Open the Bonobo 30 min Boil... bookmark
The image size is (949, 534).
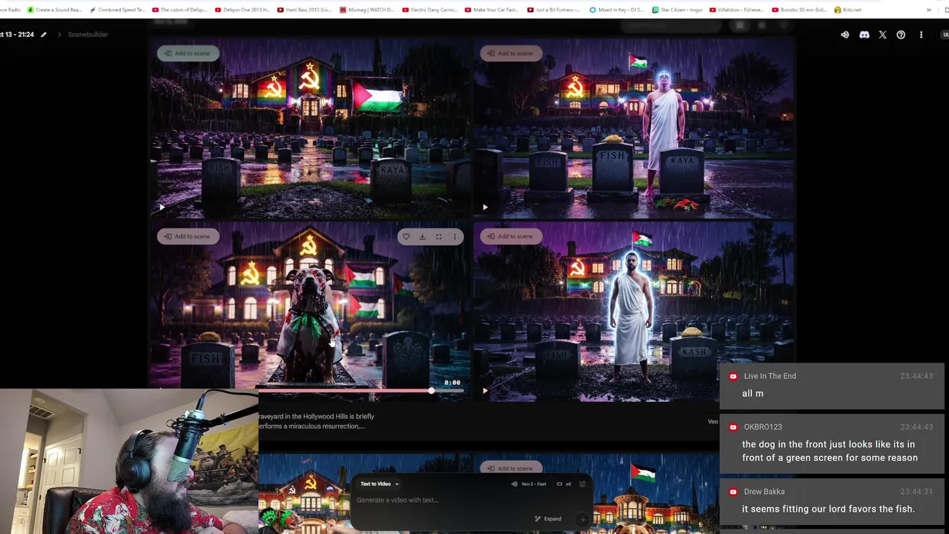[x=798, y=10]
